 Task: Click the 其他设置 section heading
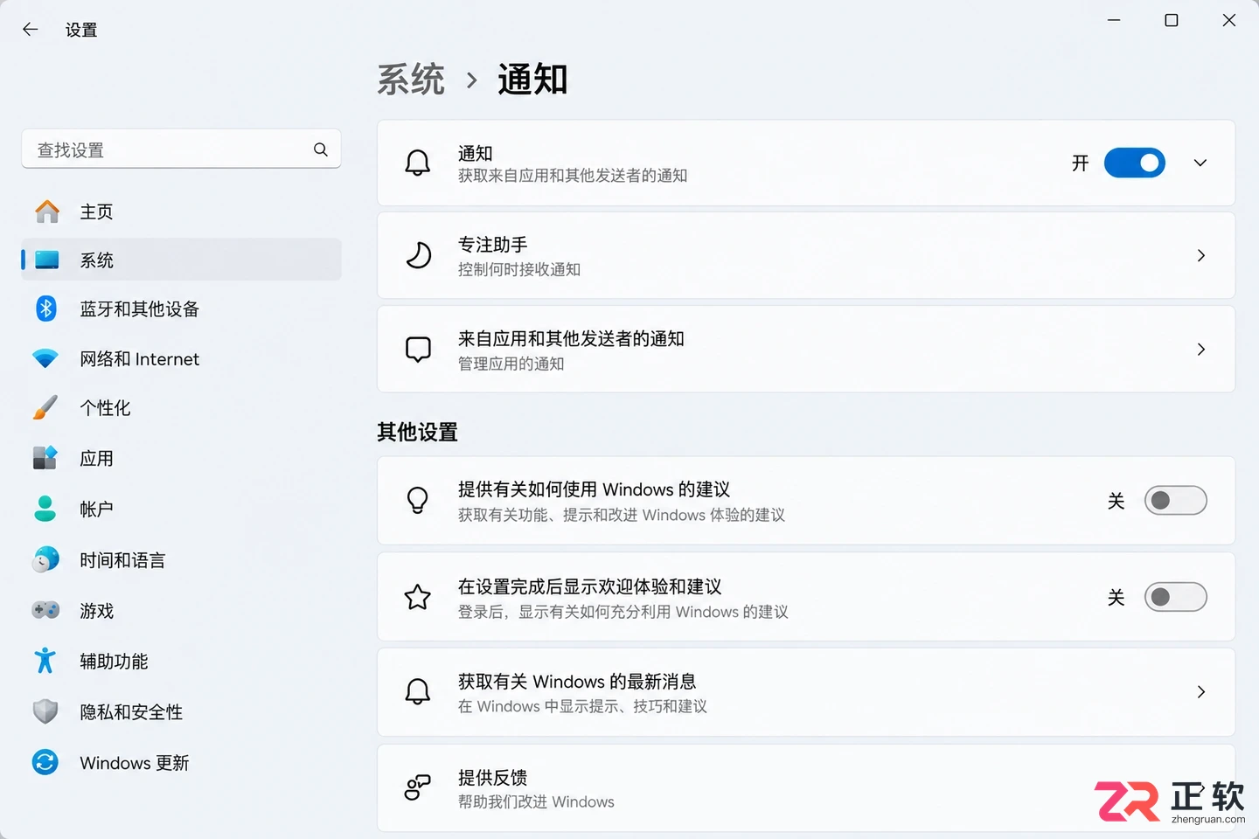pyautogui.click(x=417, y=432)
